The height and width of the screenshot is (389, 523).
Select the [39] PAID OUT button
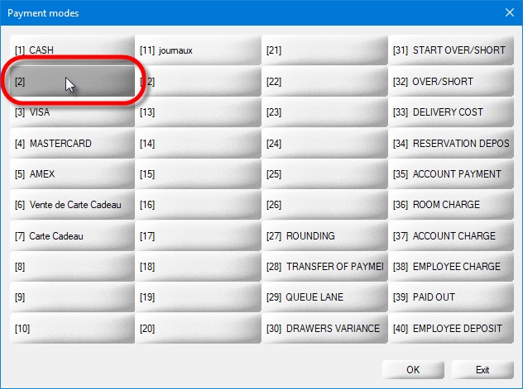point(450,297)
